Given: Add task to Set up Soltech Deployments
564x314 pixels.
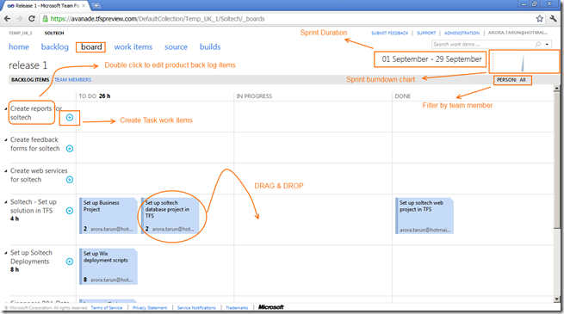Looking at the screenshot, I should (70, 262).
